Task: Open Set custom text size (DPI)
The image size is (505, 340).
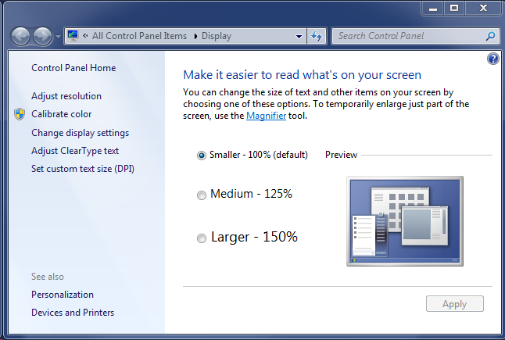Action: pos(82,169)
